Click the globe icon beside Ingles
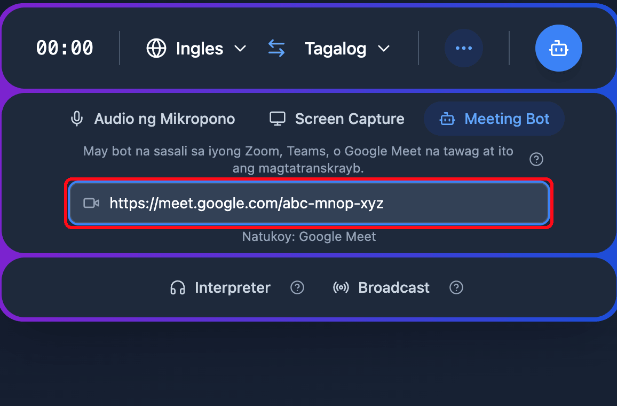Screen dimensions: 617x406 (x=156, y=49)
